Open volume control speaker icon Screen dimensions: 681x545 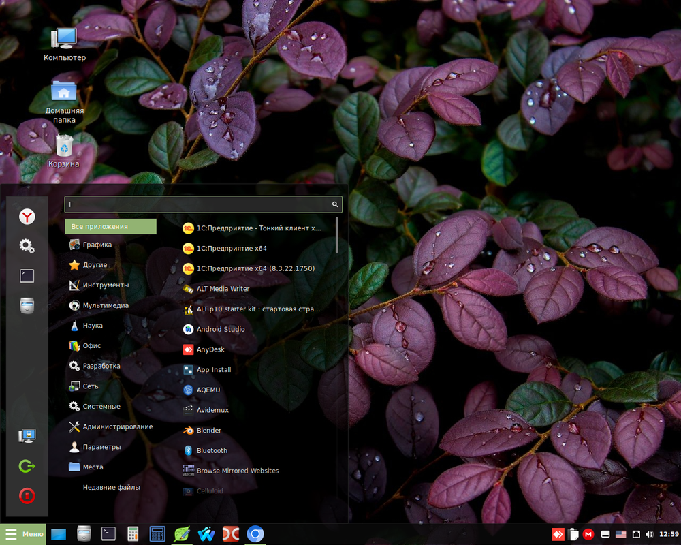tap(650, 534)
